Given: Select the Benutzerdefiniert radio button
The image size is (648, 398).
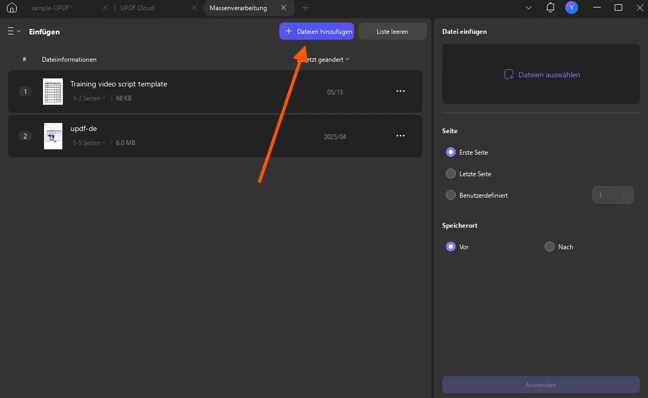Looking at the screenshot, I should click(x=451, y=196).
